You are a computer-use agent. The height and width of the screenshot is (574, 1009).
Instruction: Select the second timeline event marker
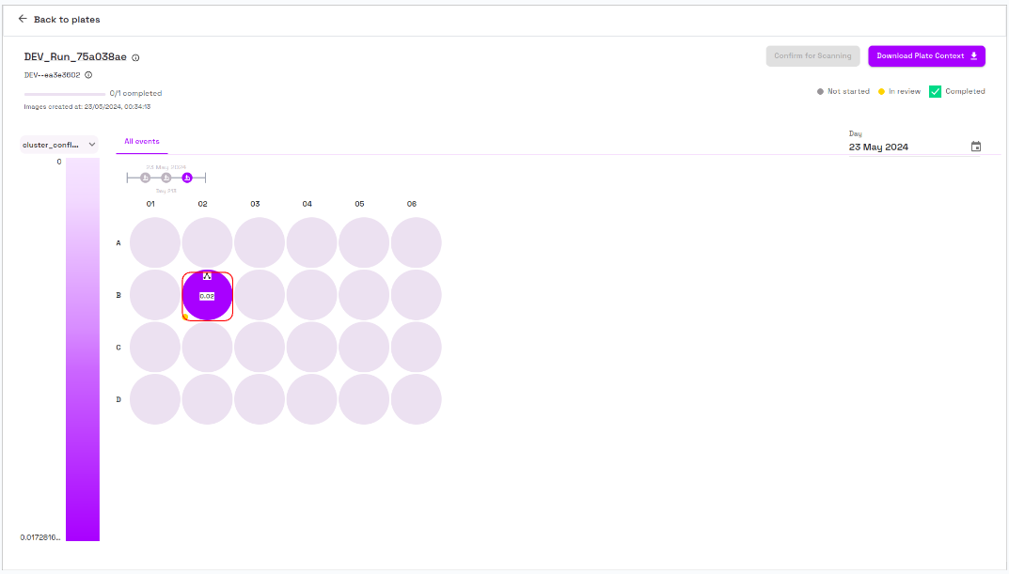(166, 178)
